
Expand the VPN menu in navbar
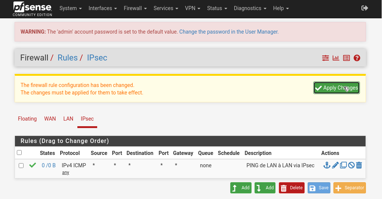point(192,8)
